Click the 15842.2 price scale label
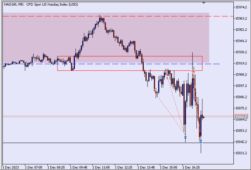The image size is (251, 170). tap(241, 142)
